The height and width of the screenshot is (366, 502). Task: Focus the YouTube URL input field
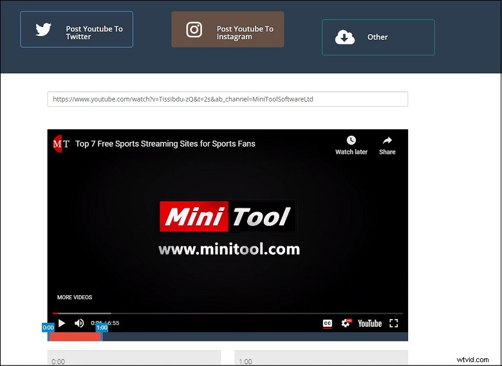tap(228, 99)
